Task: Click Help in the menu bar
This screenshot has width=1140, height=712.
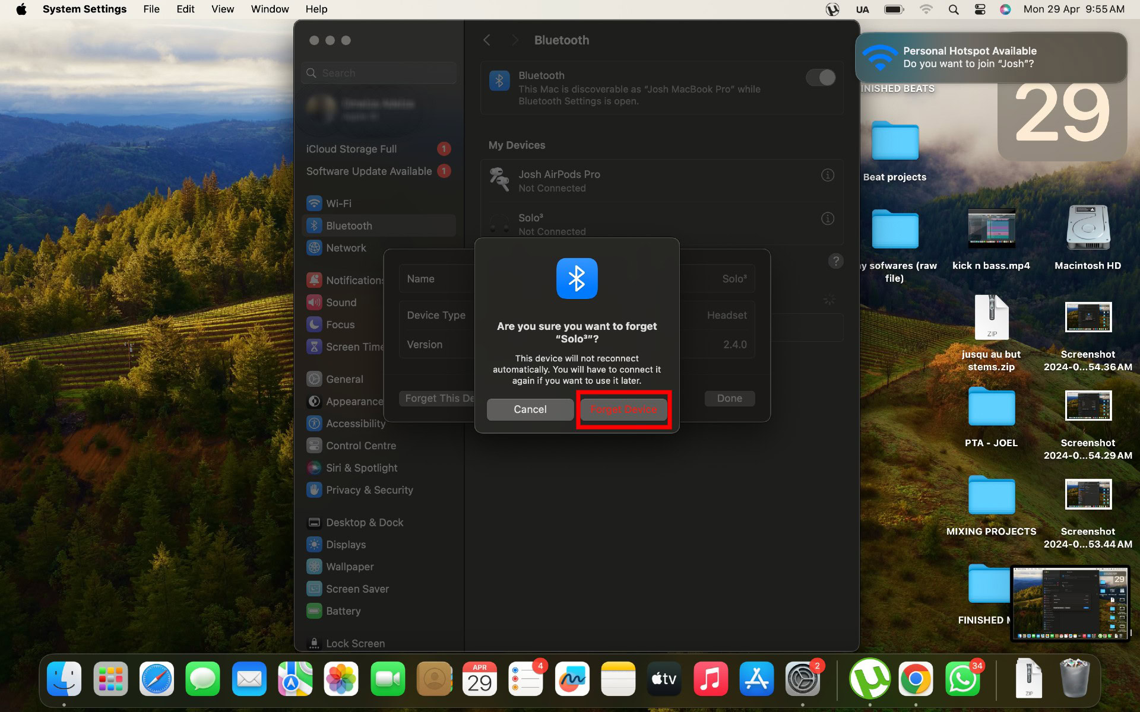Action: (x=316, y=9)
